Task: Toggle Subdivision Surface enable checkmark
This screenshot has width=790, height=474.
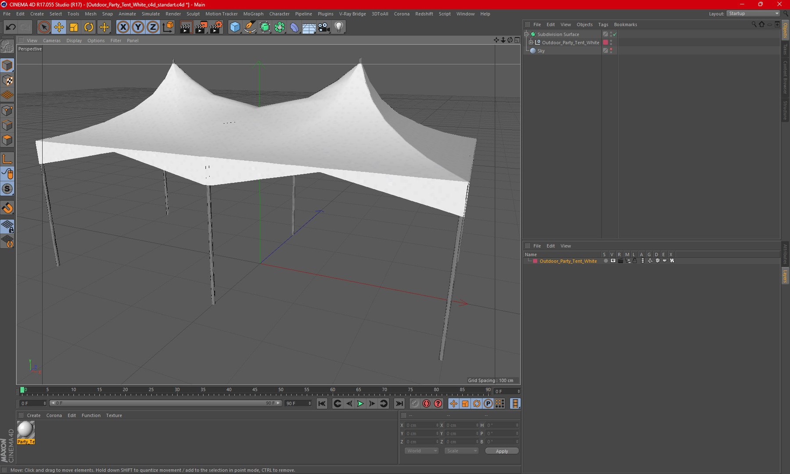Action: pyautogui.click(x=615, y=34)
